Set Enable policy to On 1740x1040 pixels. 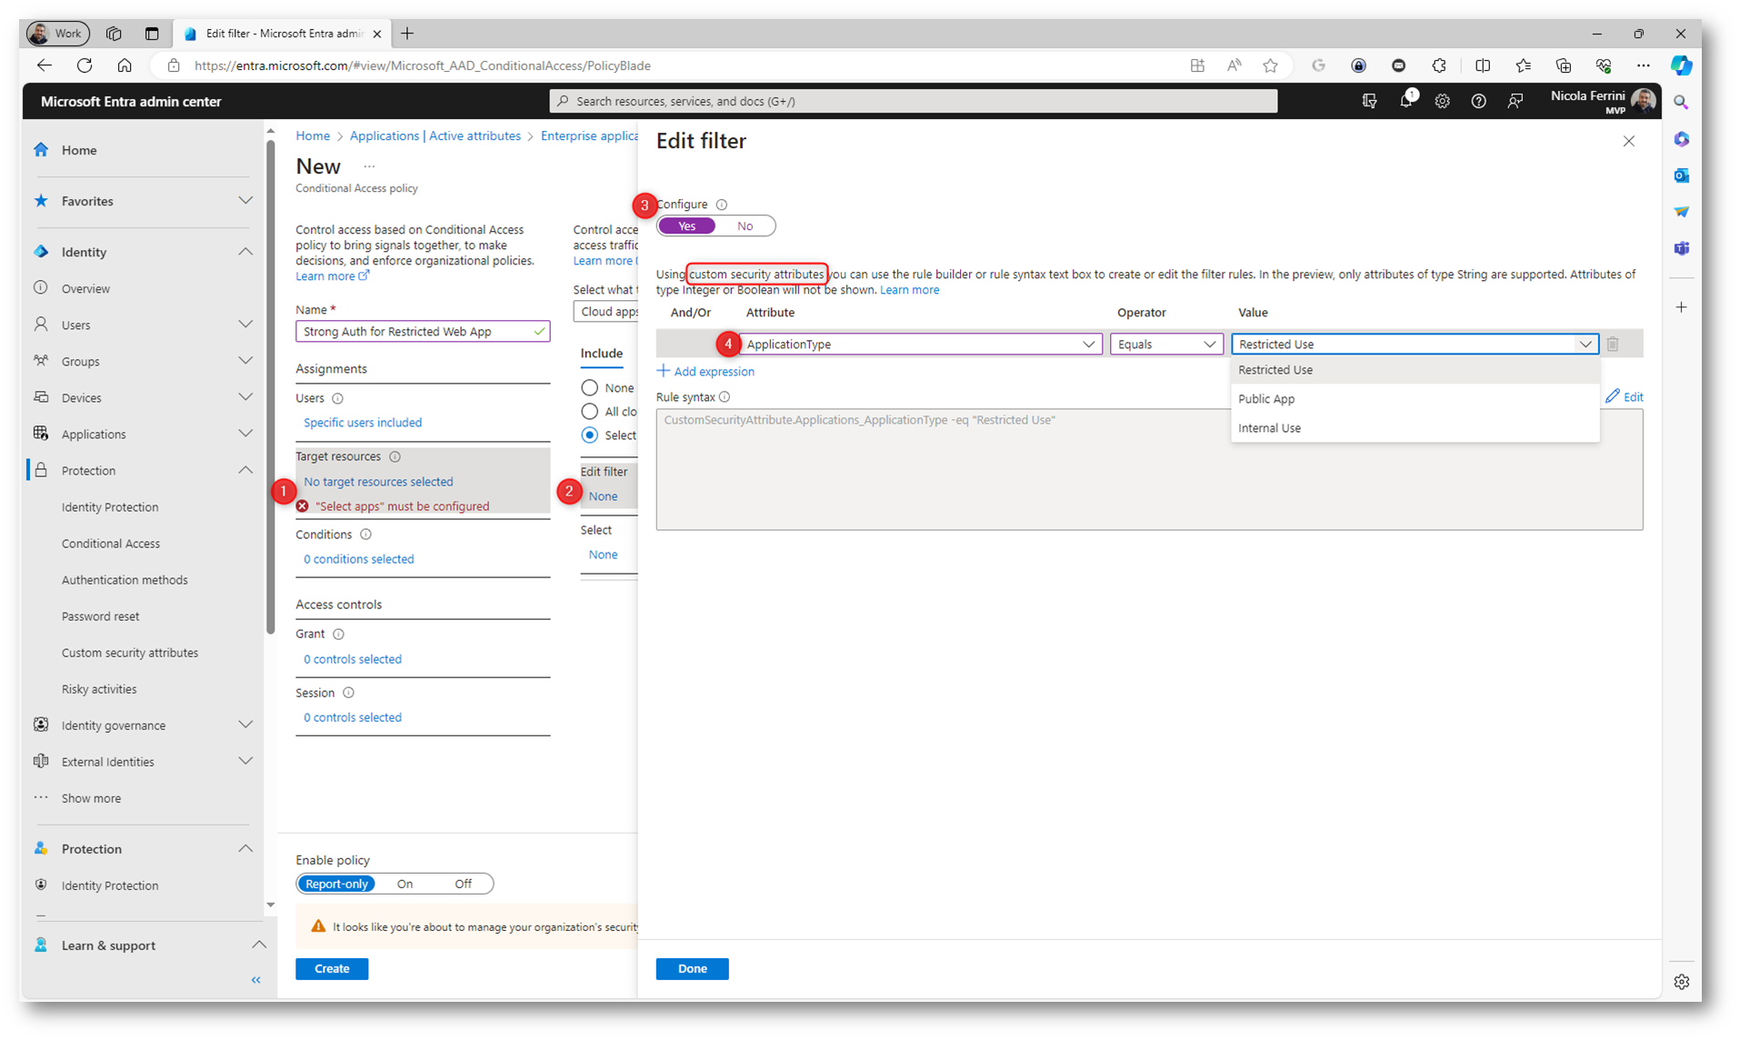point(405,884)
